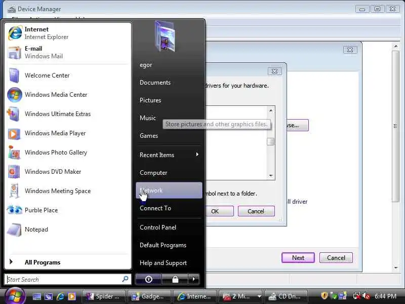Open Internet Explorer from the Start menu

point(68,33)
